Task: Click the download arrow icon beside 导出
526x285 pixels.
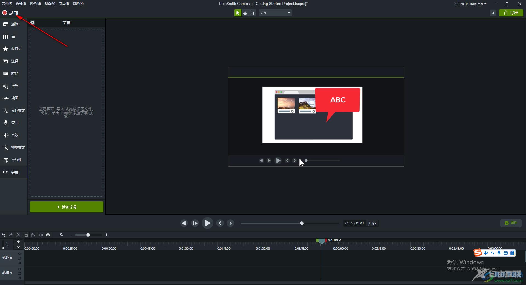Action: click(493, 13)
